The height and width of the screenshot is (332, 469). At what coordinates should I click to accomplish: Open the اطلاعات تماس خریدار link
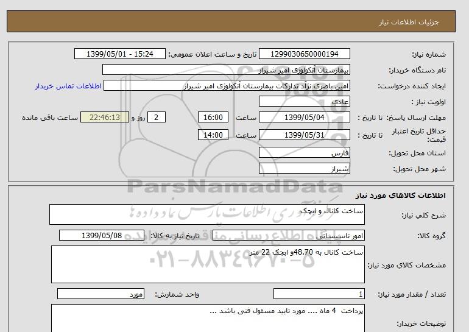[68, 86]
